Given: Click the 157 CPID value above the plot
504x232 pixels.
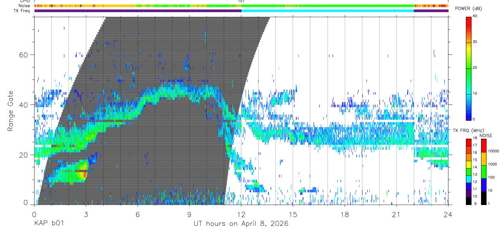Looking at the screenshot, I should pyautogui.click(x=241, y=1).
